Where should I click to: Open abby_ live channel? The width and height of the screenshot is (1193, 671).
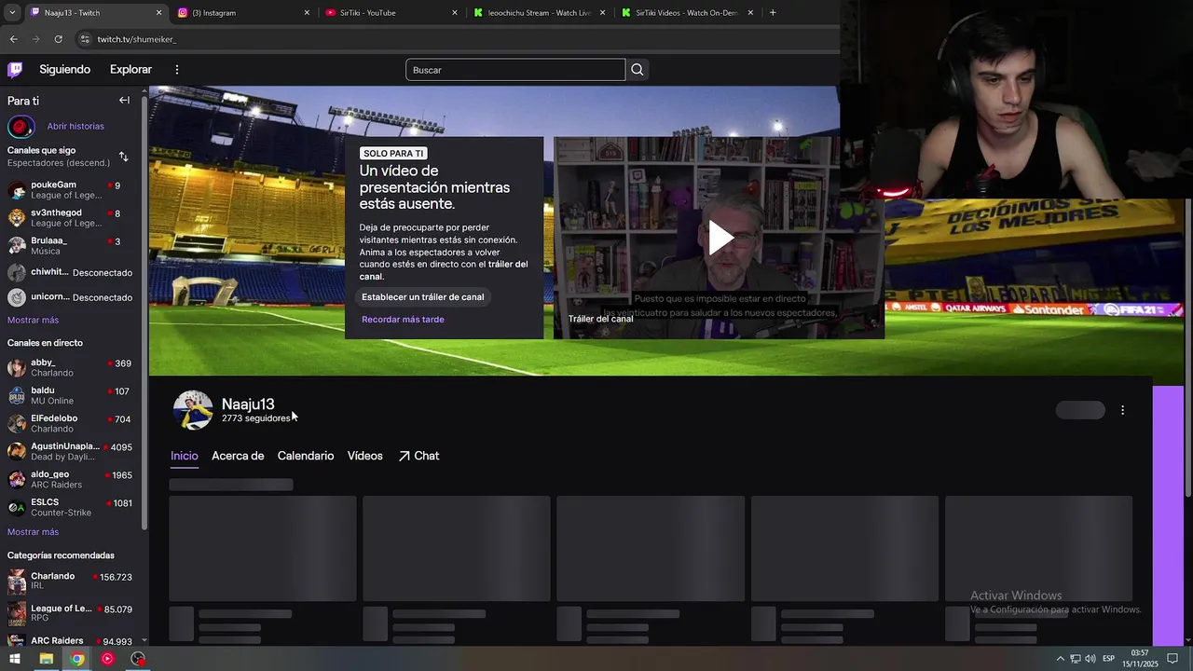[71, 367]
